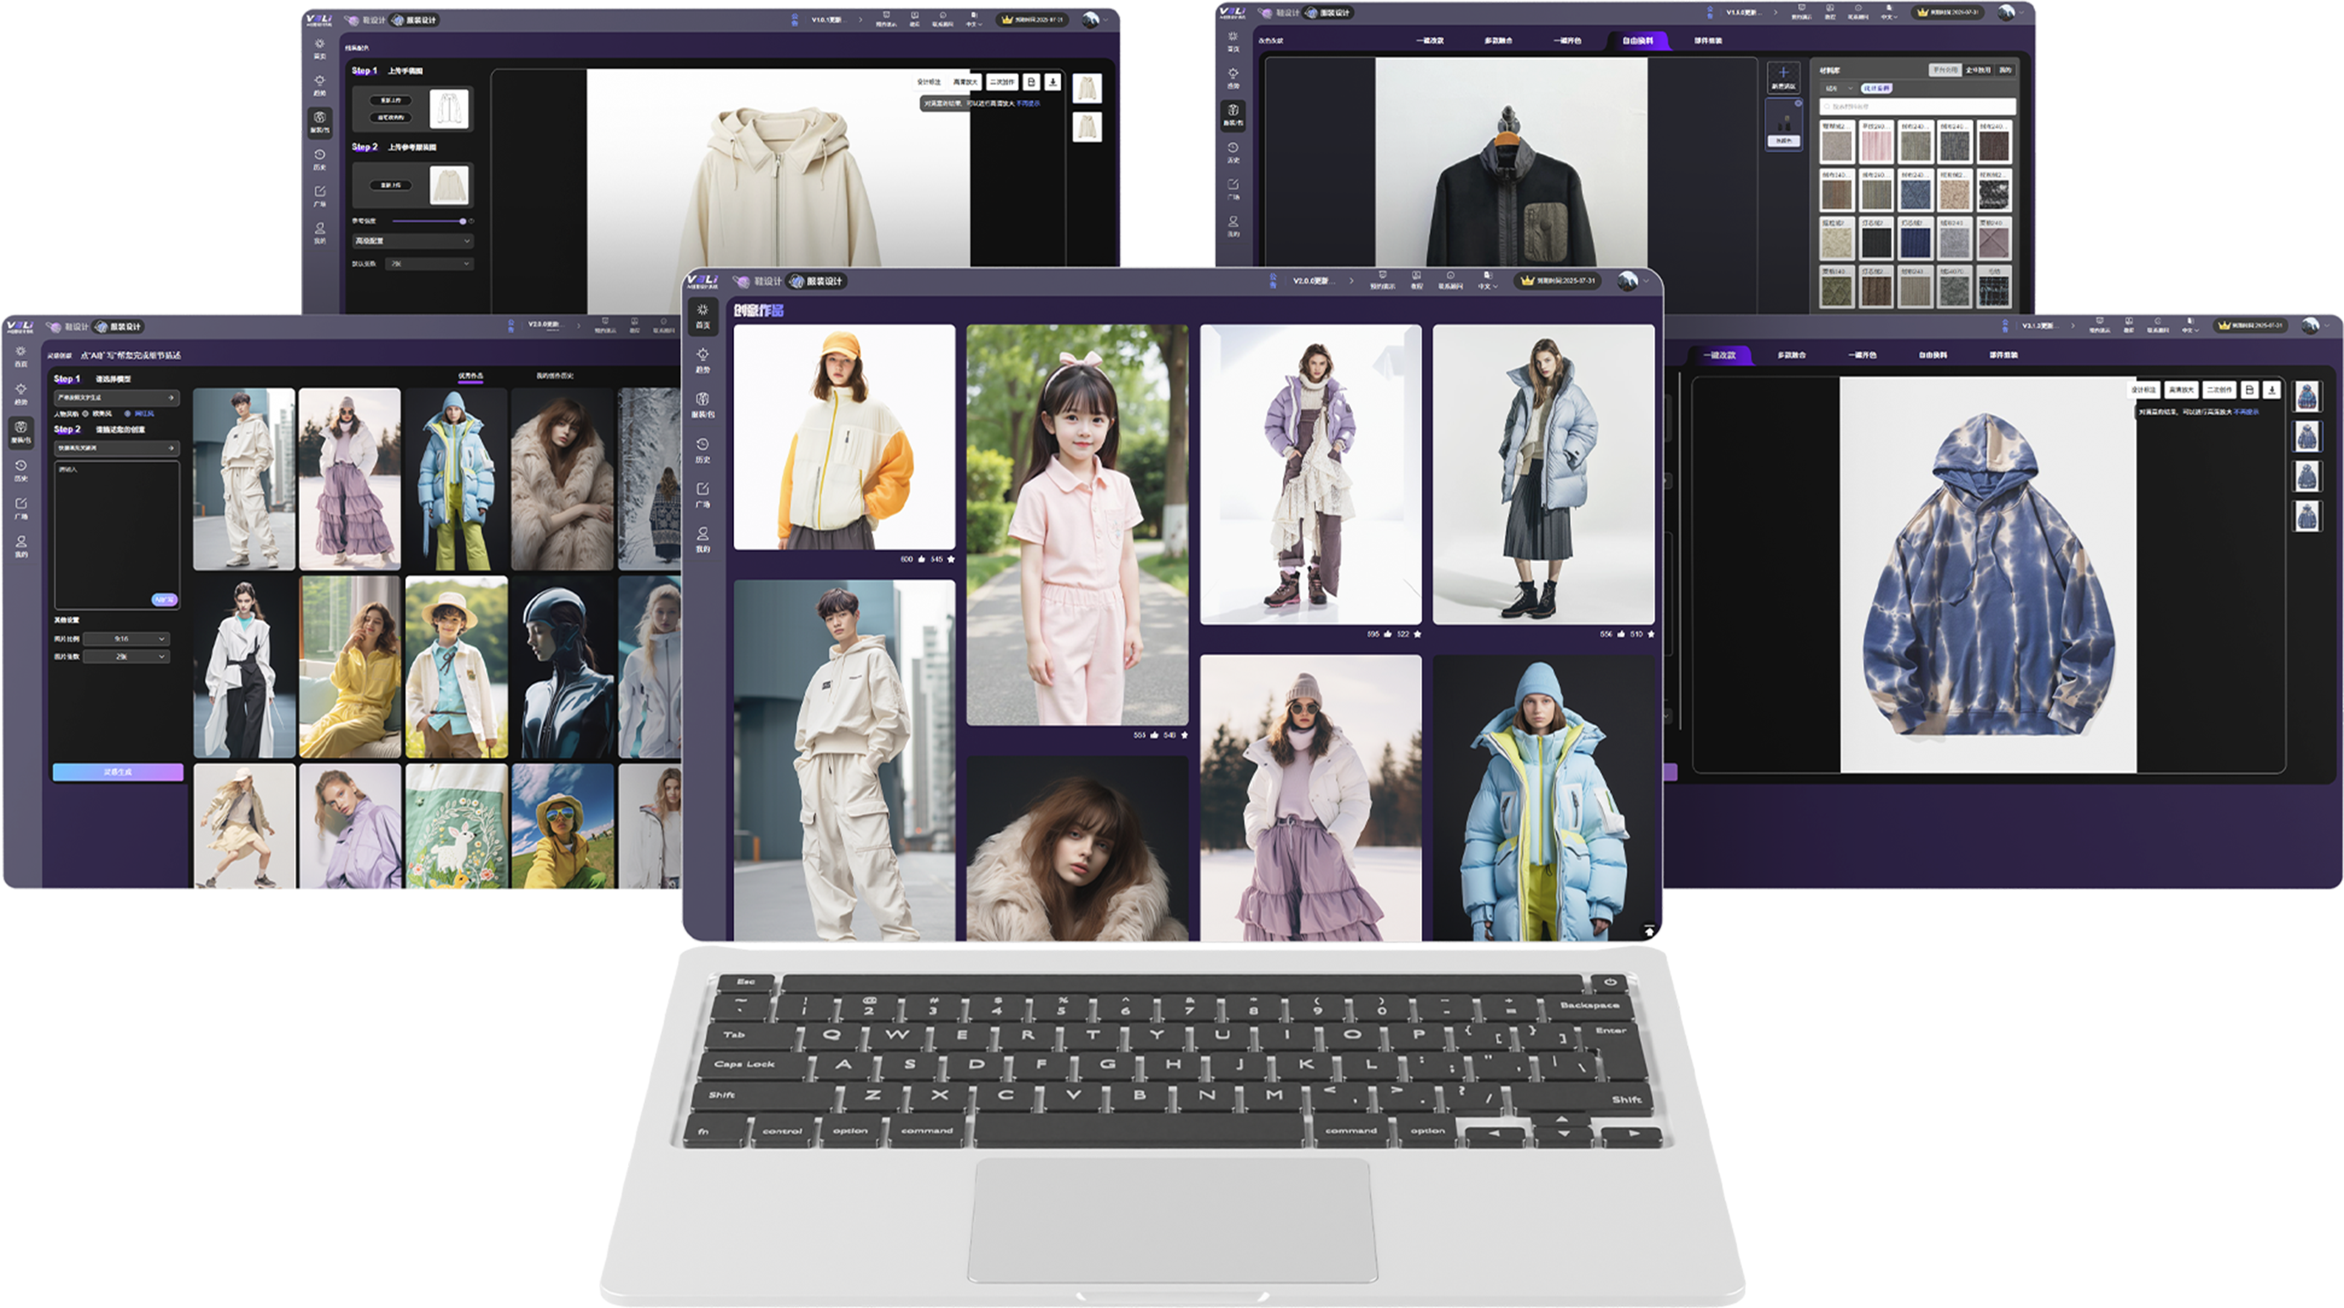Click plus add icon beside black jacket preview
The width and height of the screenshot is (2344, 1308).
coord(1783,74)
